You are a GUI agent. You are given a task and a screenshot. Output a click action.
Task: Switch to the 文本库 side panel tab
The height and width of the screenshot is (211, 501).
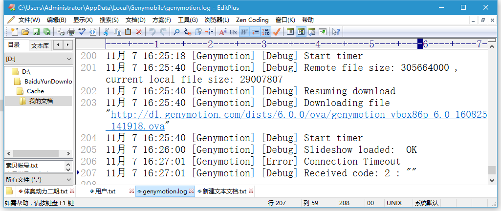[40, 45]
